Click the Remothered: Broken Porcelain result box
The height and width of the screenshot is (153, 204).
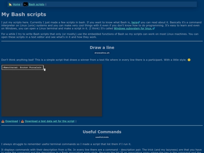point(23,67)
